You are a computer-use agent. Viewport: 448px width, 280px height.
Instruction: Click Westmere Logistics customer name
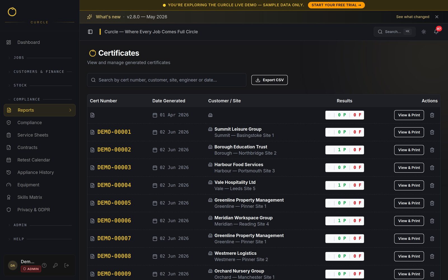point(235,253)
